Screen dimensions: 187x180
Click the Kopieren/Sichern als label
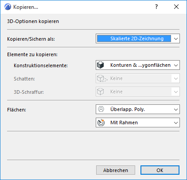click(x=31, y=39)
